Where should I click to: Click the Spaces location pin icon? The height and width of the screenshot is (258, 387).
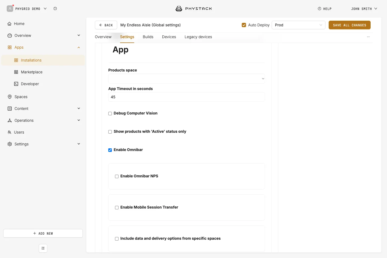[x=10, y=97]
